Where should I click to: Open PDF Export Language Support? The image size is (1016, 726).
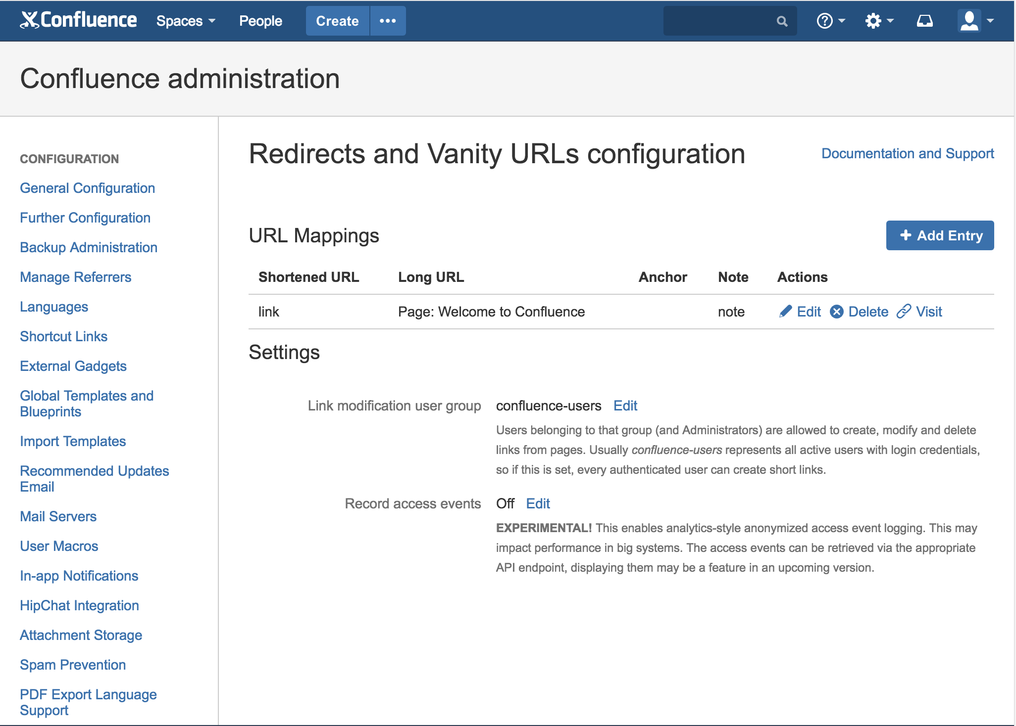pos(88,702)
